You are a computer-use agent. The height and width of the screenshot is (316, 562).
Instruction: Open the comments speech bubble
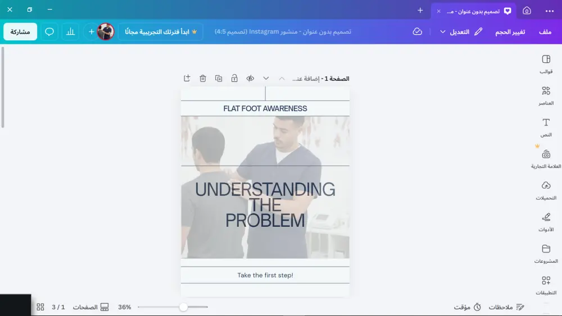[x=49, y=31]
